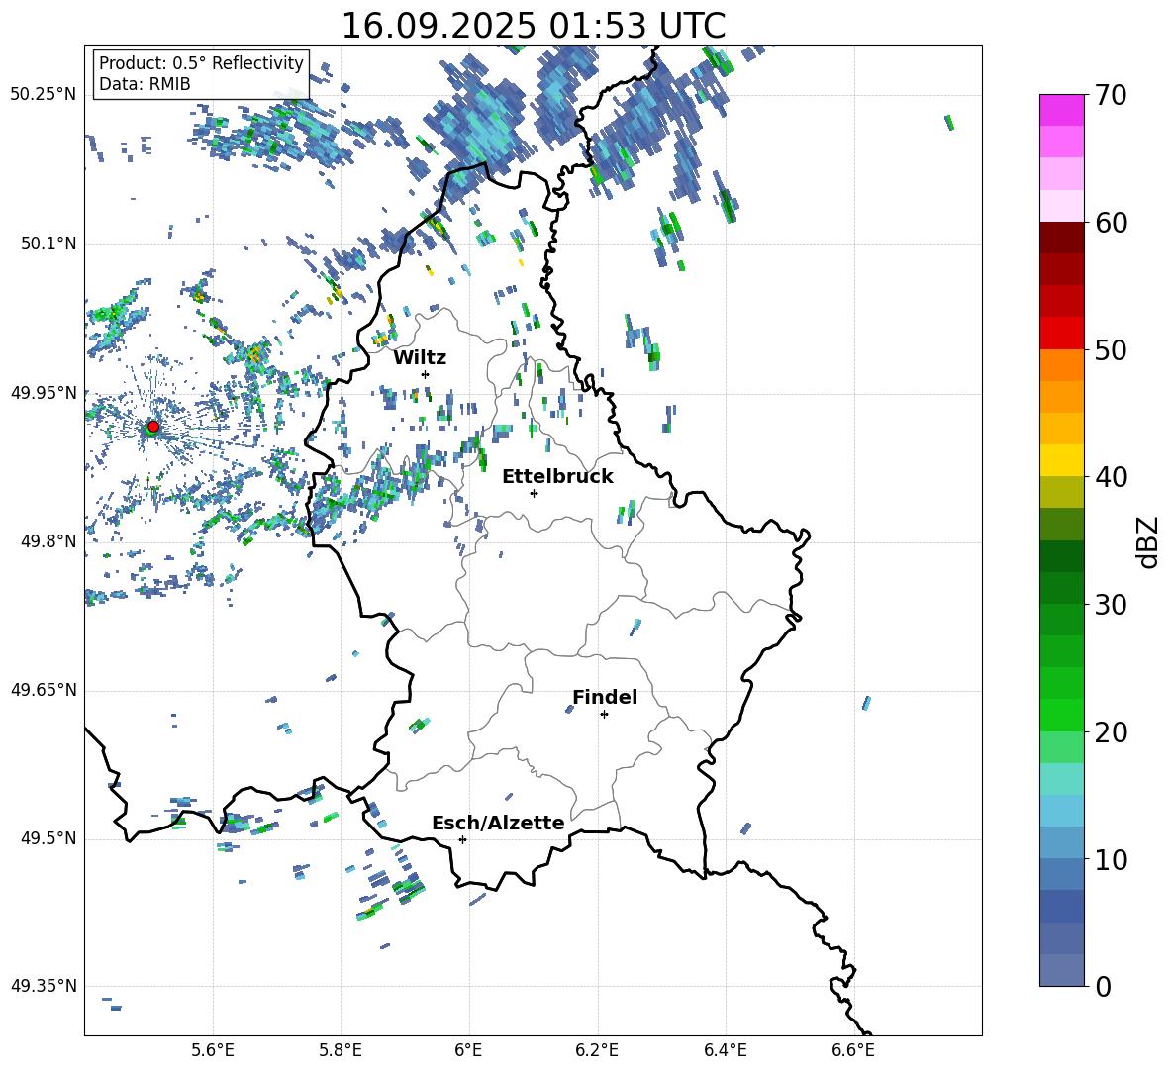Image resolution: width=1172 pixels, height=1070 pixels.
Task: Click the 'Data: RMIB' text
Action: point(145,84)
